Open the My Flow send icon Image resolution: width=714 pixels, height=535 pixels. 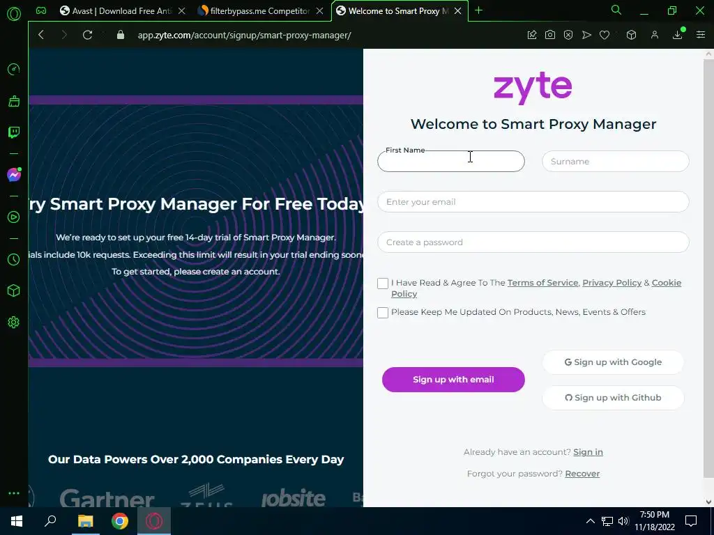(586, 35)
